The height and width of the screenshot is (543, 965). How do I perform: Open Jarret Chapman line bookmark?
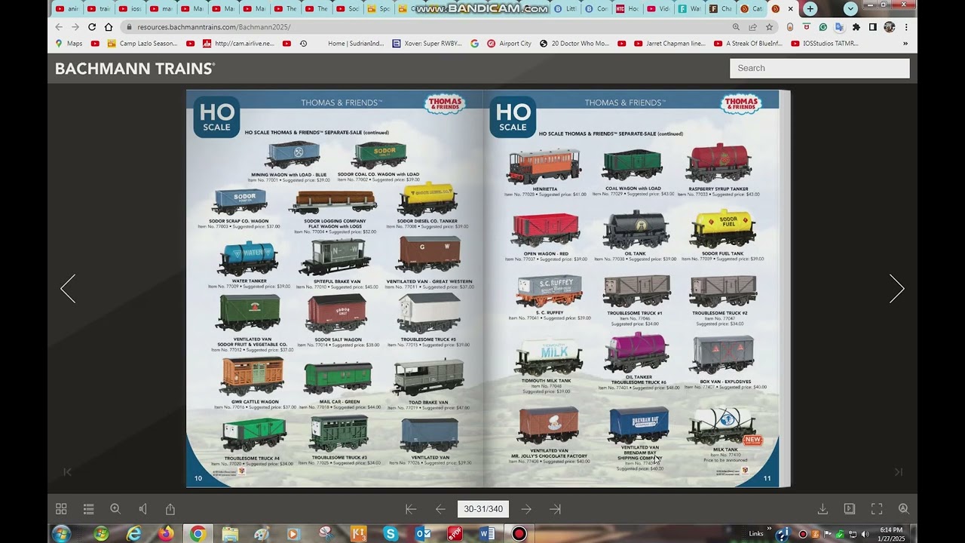pos(669,44)
